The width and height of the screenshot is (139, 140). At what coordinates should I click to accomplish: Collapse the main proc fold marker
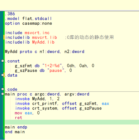3,94
